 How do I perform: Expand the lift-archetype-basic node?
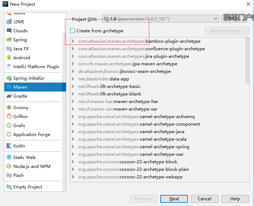pyautogui.click(x=73, y=86)
